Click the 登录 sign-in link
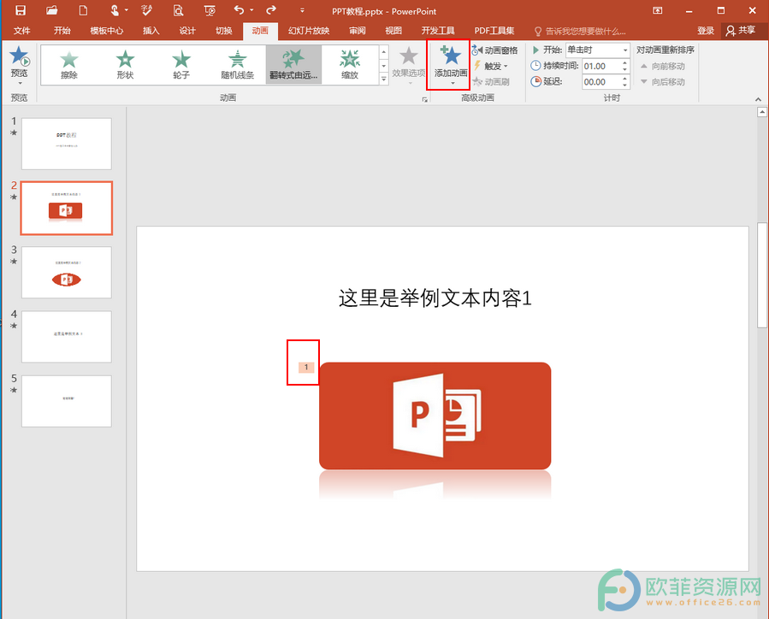Image resolution: width=769 pixels, height=619 pixels. (706, 31)
